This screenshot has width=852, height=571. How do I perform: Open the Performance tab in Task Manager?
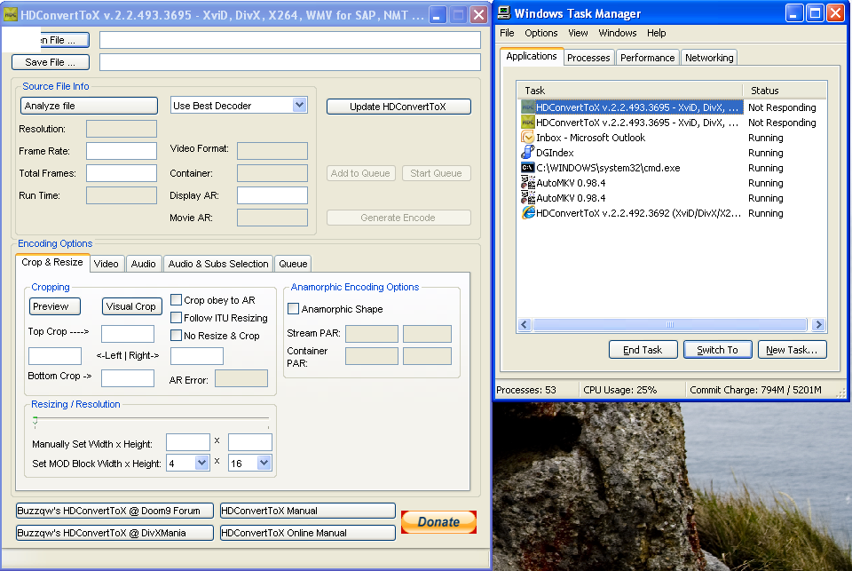point(647,58)
